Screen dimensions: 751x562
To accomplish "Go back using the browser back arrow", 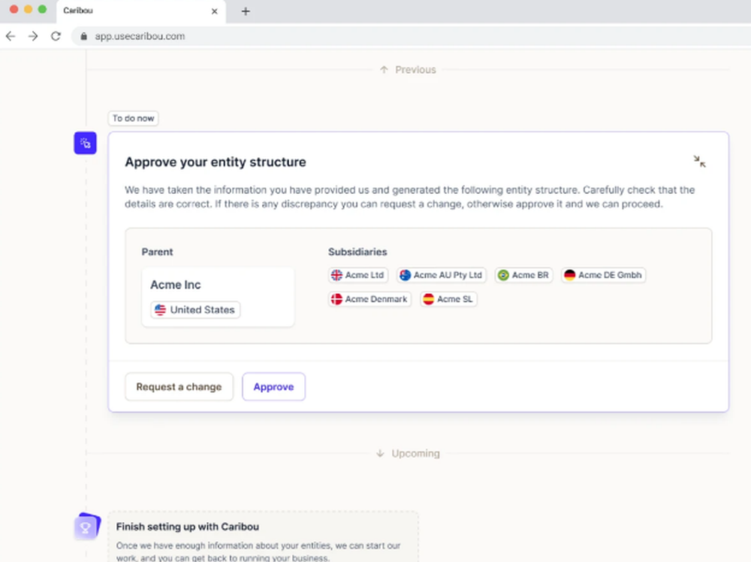I will tap(11, 36).
